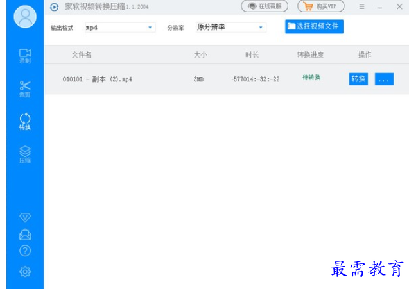Click the more options "..." button
The image size is (409, 289).
click(384, 79)
